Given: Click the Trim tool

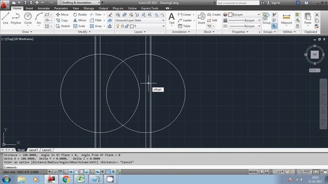Looking at the screenshot, I should click(96, 15).
